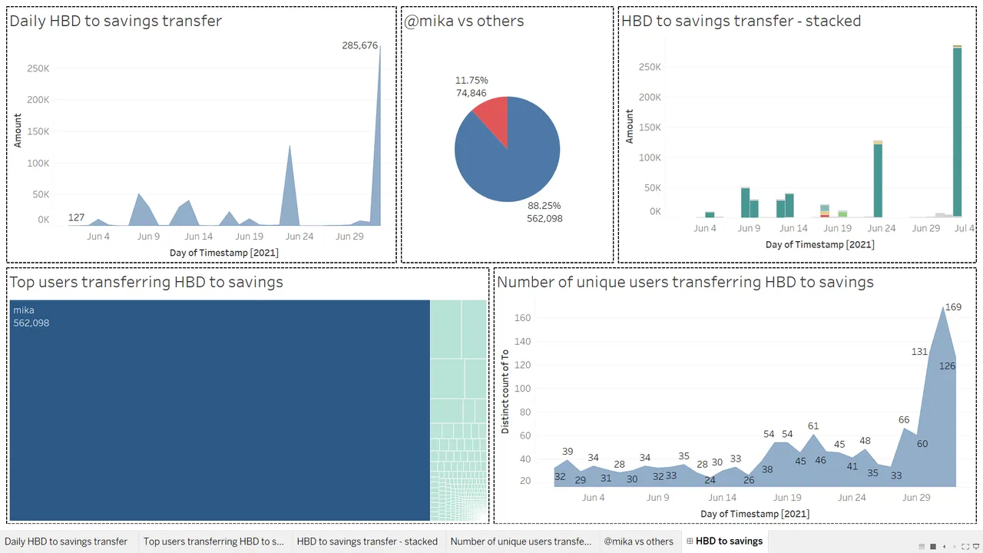Click the 39 data label

pyautogui.click(x=568, y=452)
